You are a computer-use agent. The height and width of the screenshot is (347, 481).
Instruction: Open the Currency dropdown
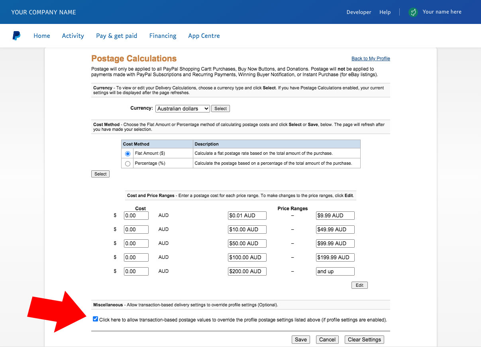183,108
